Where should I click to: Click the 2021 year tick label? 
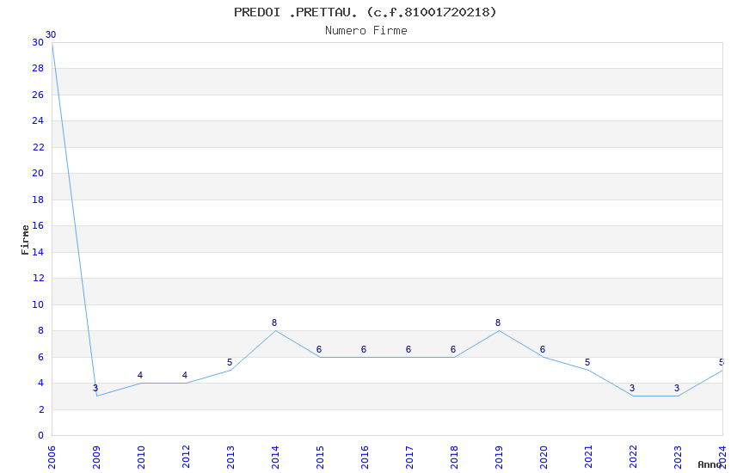tap(589, 458)
